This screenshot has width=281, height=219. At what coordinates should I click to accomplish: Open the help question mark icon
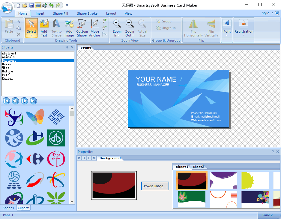[x=277, y=13]
